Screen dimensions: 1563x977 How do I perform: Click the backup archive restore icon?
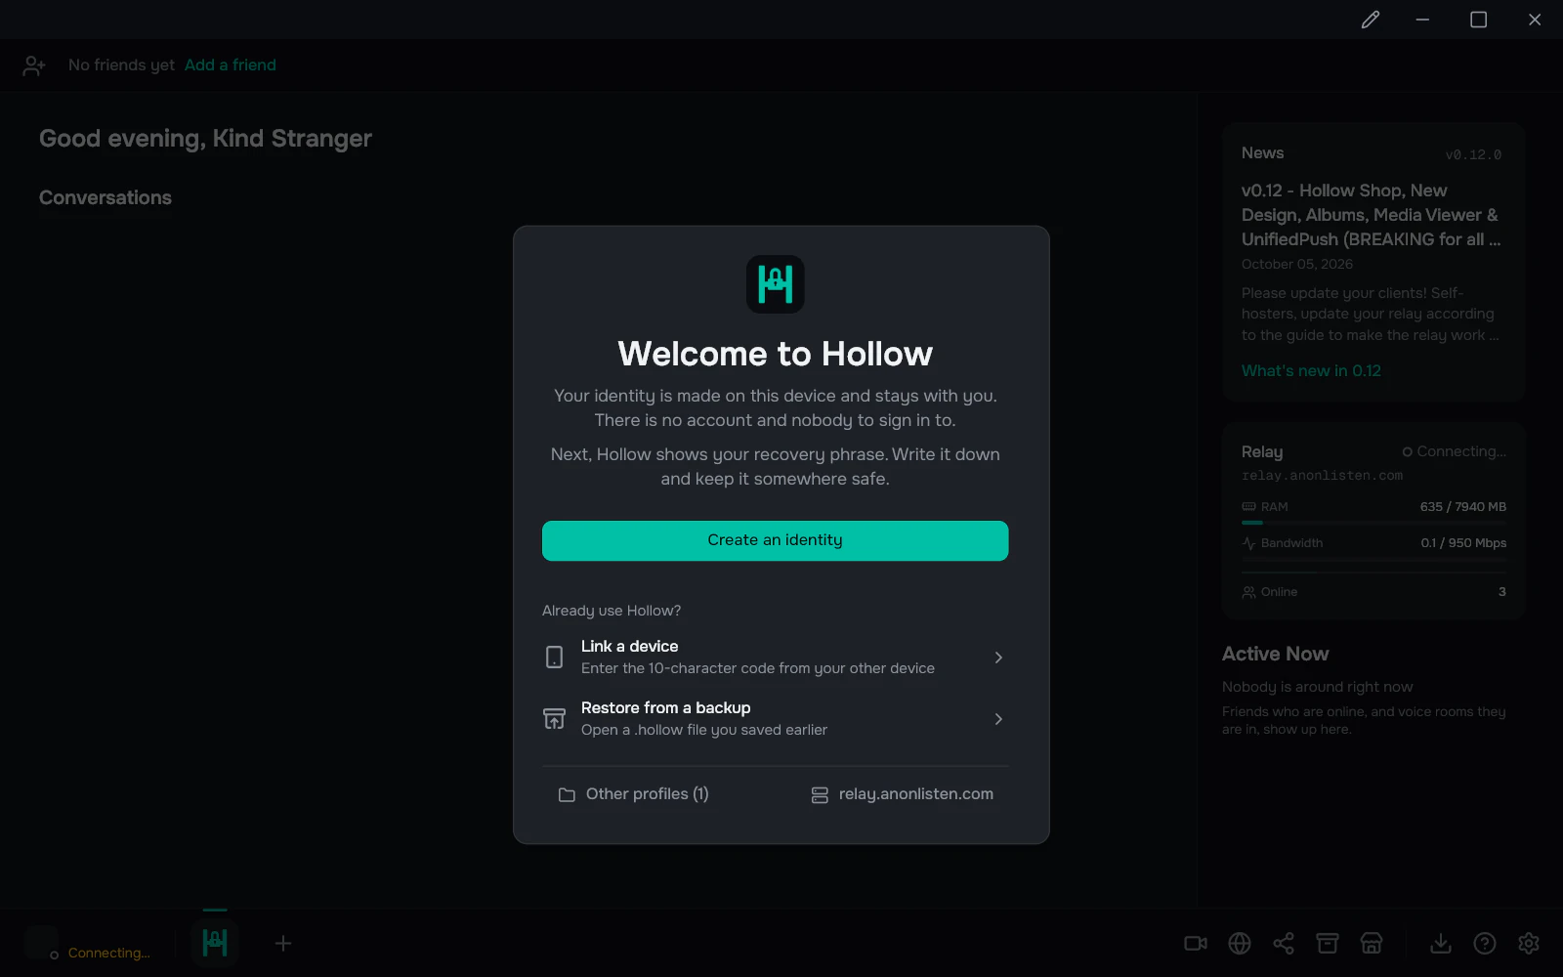coord(554,719)
